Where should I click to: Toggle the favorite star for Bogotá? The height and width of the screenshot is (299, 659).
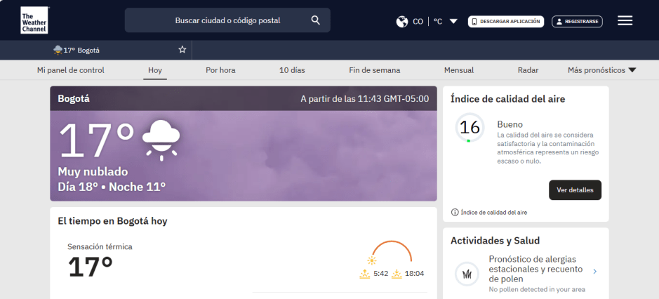pyautogui.click(x=182, y=50)
